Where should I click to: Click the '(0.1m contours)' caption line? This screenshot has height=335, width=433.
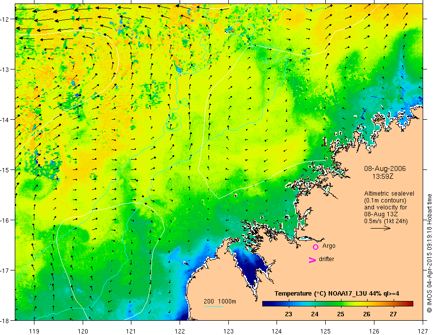385,201
